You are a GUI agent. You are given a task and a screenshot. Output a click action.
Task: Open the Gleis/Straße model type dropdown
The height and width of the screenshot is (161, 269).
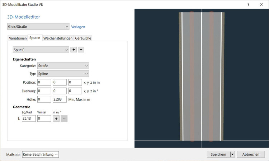coord(38,27)
